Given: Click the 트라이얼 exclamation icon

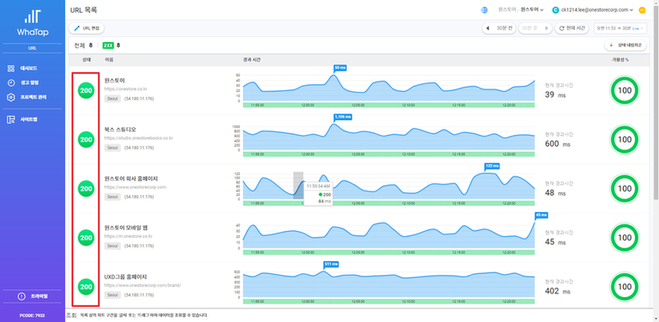Looking at the screenshot, I should pyautogui.click(x=21, y=296).
